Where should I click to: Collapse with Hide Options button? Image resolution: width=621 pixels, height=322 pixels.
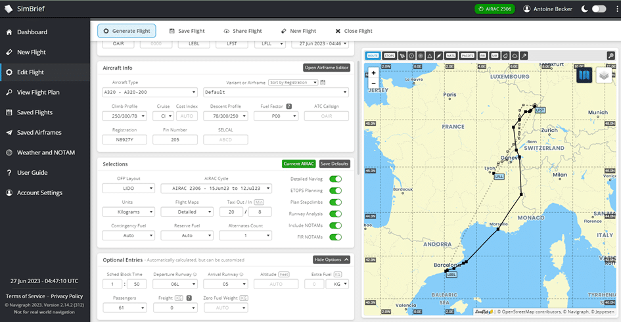[331, 260]
